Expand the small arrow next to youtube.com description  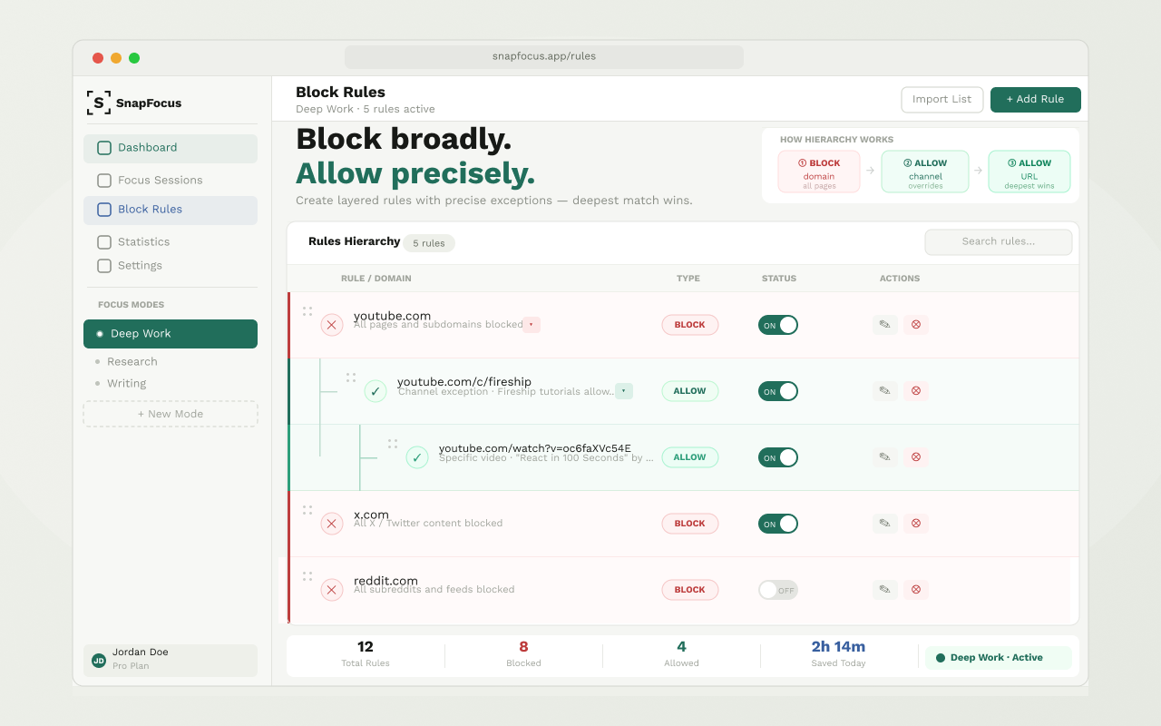point(532,325)
